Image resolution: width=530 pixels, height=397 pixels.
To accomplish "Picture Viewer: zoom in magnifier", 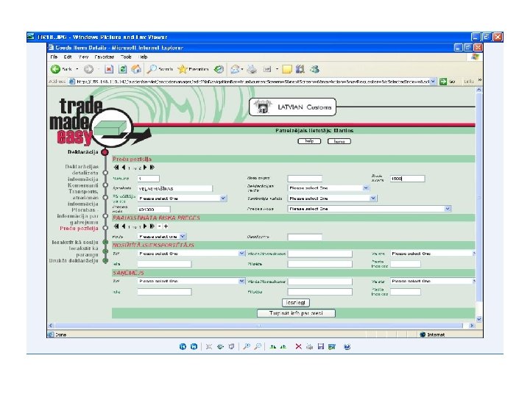I will [247, 346].
